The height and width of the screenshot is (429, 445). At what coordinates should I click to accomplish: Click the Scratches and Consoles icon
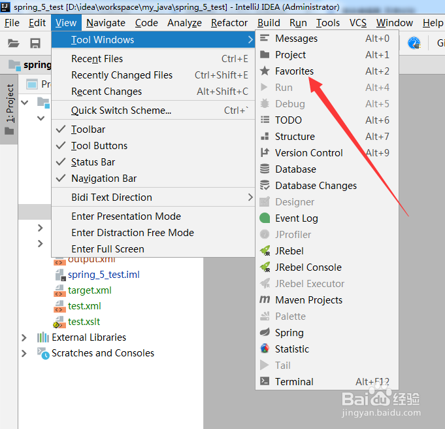pyautogui.click(x=43, y=353)
